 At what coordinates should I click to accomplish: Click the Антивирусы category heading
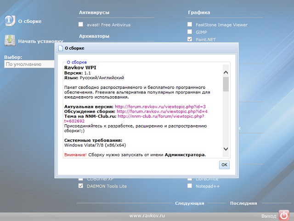coord(94,12)
